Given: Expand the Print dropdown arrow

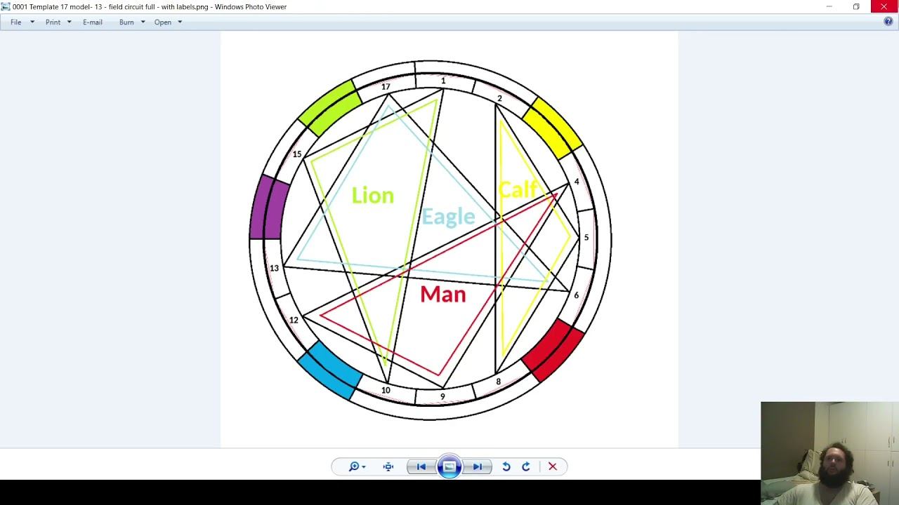Looking at the screenshot, I should [69, 22].
